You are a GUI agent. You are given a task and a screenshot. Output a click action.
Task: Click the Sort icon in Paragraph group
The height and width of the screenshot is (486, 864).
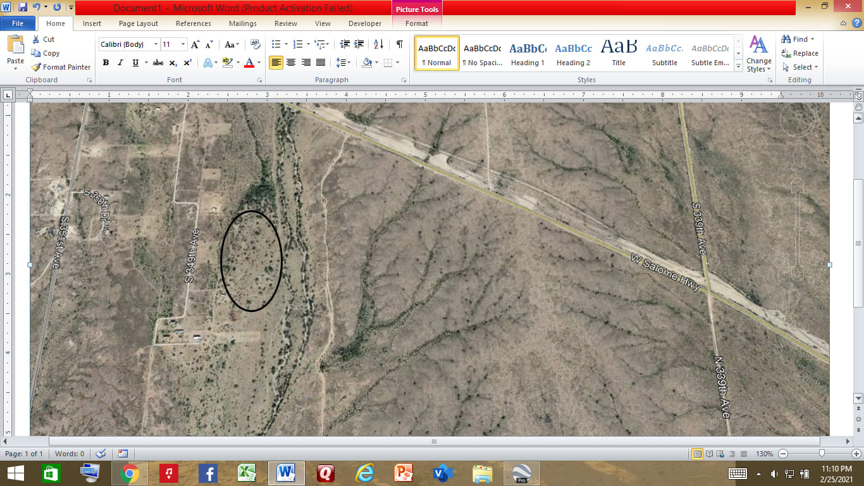click(x=378, y=44)
